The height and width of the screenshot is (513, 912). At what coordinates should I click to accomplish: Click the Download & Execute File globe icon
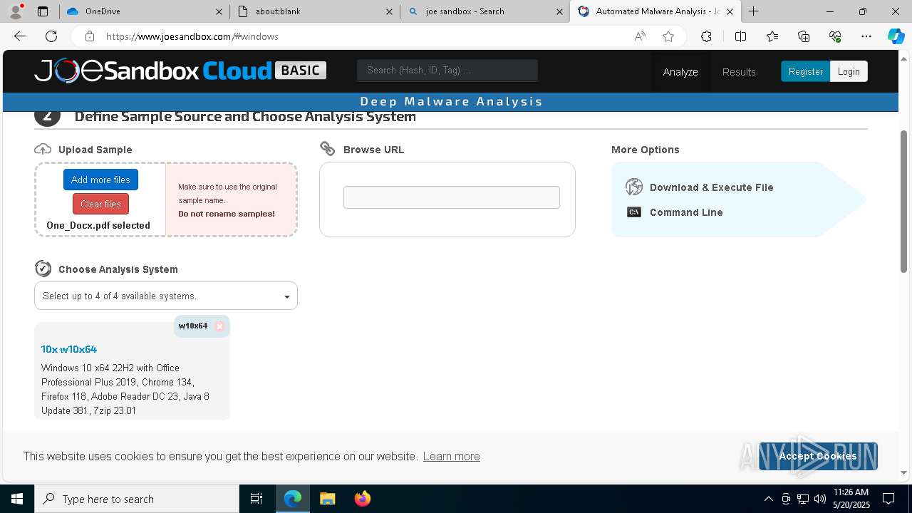[634, 187]
